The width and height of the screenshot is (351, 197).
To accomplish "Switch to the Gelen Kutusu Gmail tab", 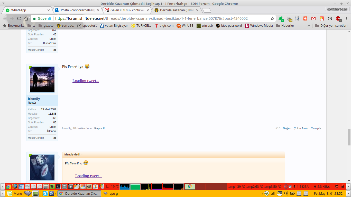I will point(127,10).
